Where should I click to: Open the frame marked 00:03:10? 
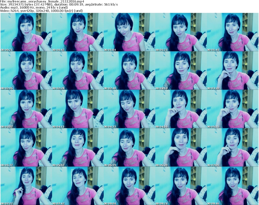click(181, 71)
